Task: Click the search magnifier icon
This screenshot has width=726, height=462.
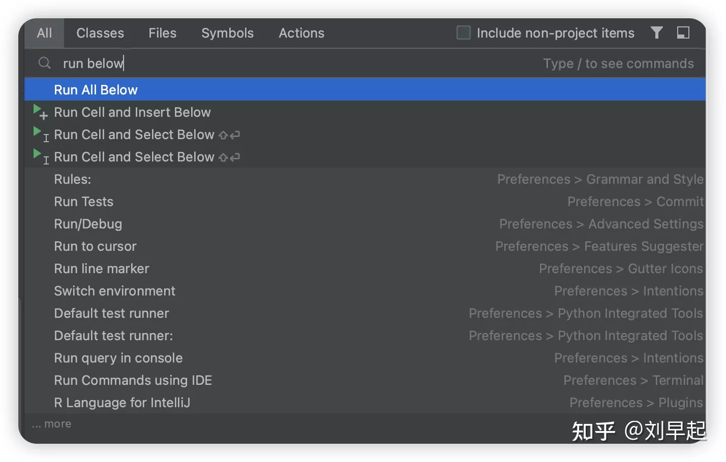Action: click(45, 63)
